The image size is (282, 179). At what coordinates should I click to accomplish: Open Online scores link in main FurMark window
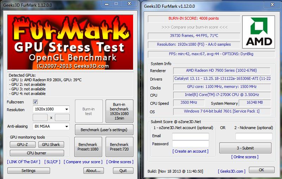tap(120, 162)
